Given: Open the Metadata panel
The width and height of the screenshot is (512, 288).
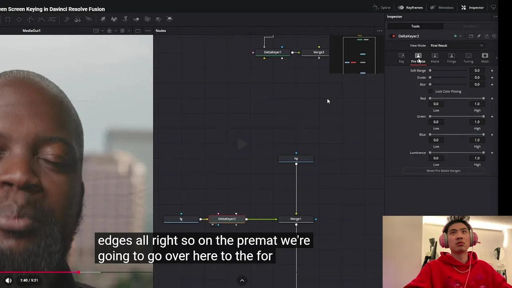Looking at the screenshot, I should click(x=442, y=8).
